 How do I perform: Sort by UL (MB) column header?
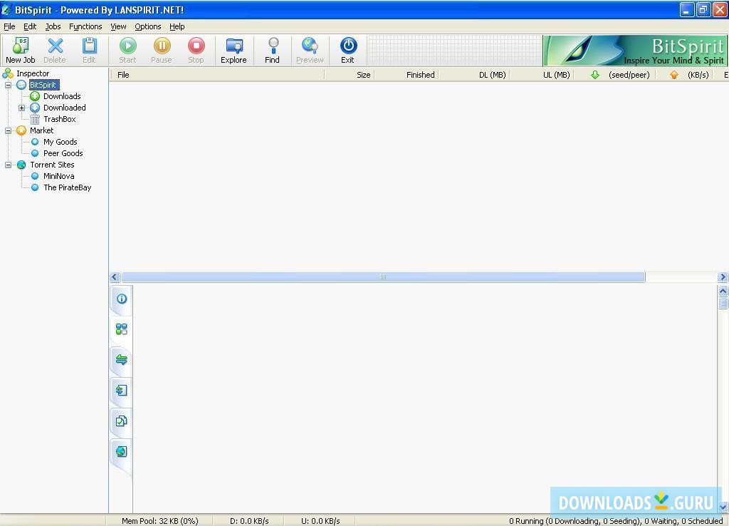click(x=542, y=75)
